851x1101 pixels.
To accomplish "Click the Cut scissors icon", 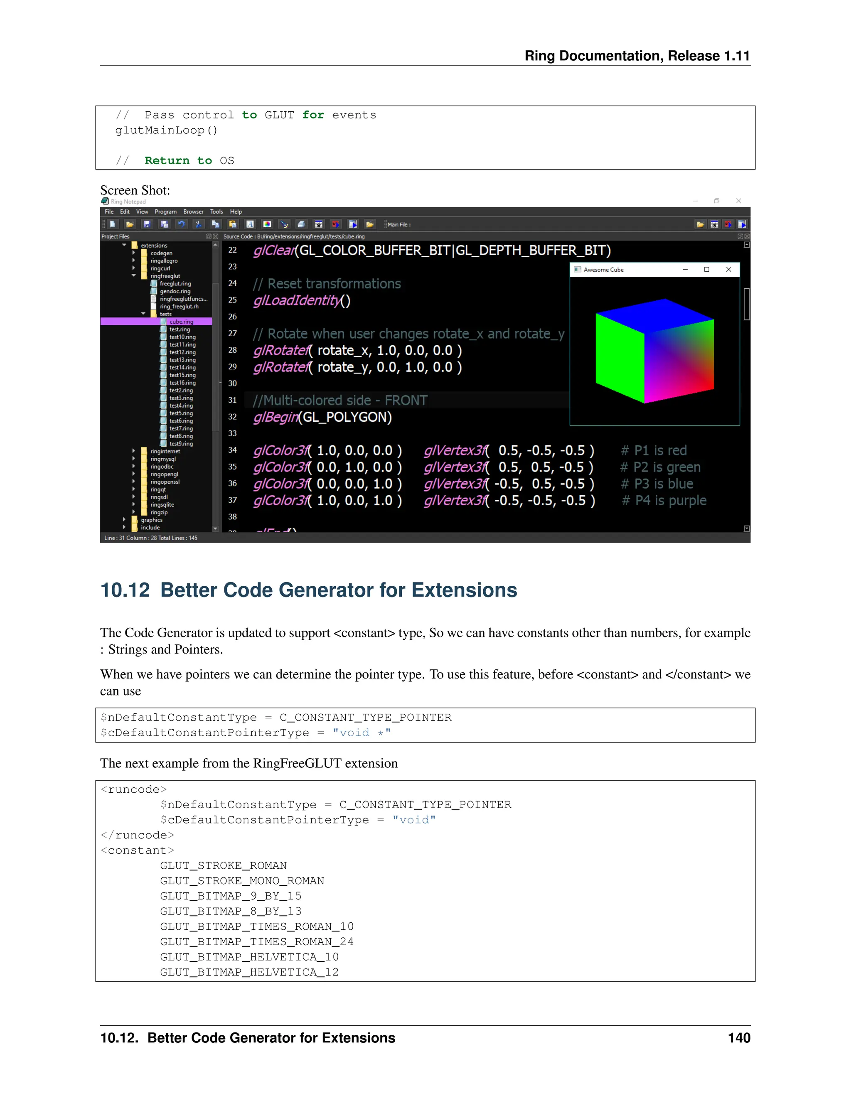I will click(x=198, y=224).
